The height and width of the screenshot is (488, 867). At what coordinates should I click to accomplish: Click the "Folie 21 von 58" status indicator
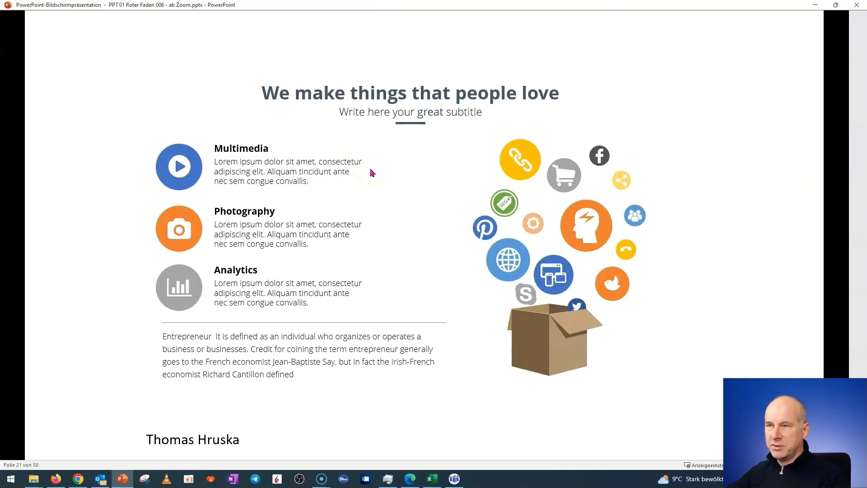coord(21,465)
